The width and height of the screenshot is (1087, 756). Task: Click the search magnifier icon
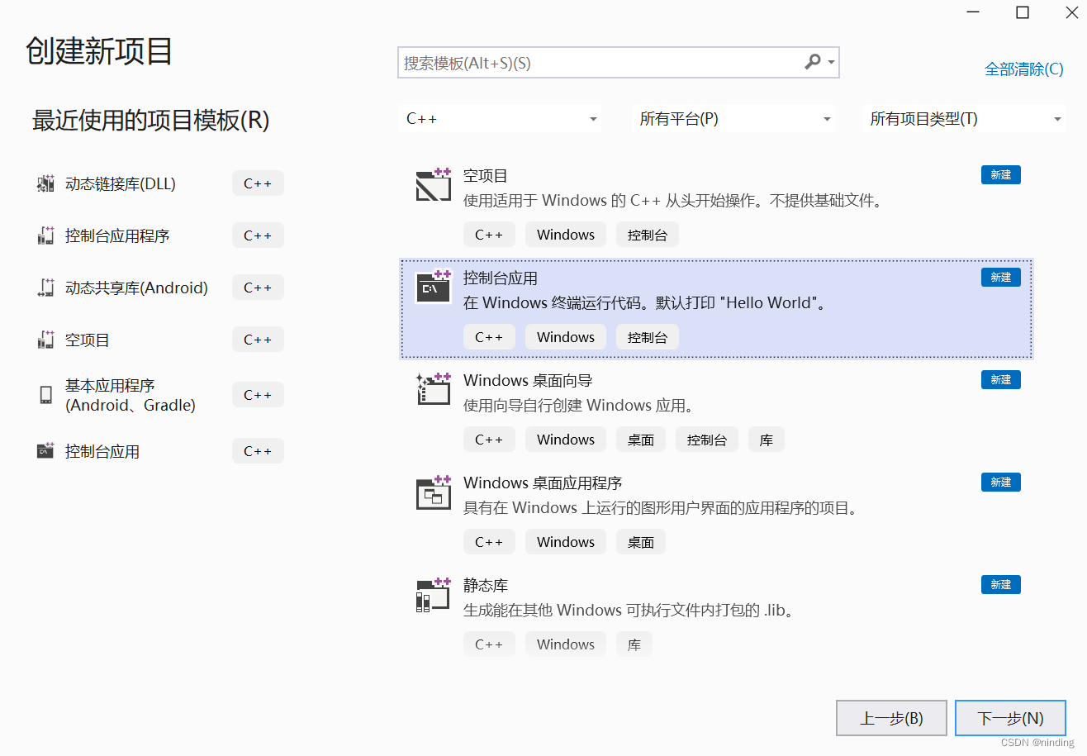(x=813, y=62)
